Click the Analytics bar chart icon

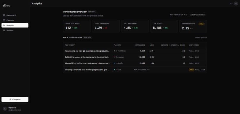click(x=4, y=25)
